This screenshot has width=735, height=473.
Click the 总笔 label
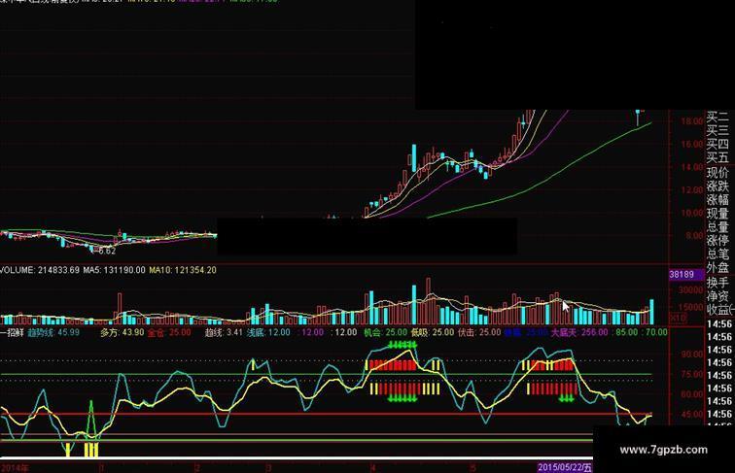(717, 253)
